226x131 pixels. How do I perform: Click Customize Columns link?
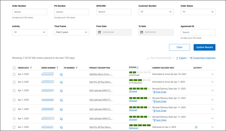point(203,58)
